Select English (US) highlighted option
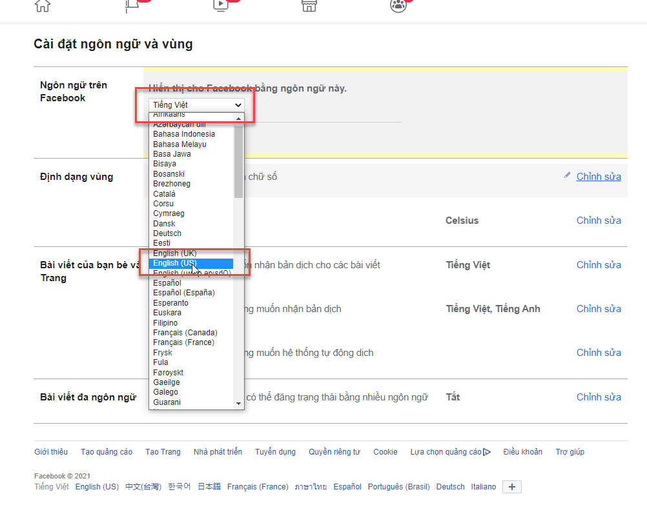This screenshot has width=647, height=512. pyautogui.click(x=191, y=263)
